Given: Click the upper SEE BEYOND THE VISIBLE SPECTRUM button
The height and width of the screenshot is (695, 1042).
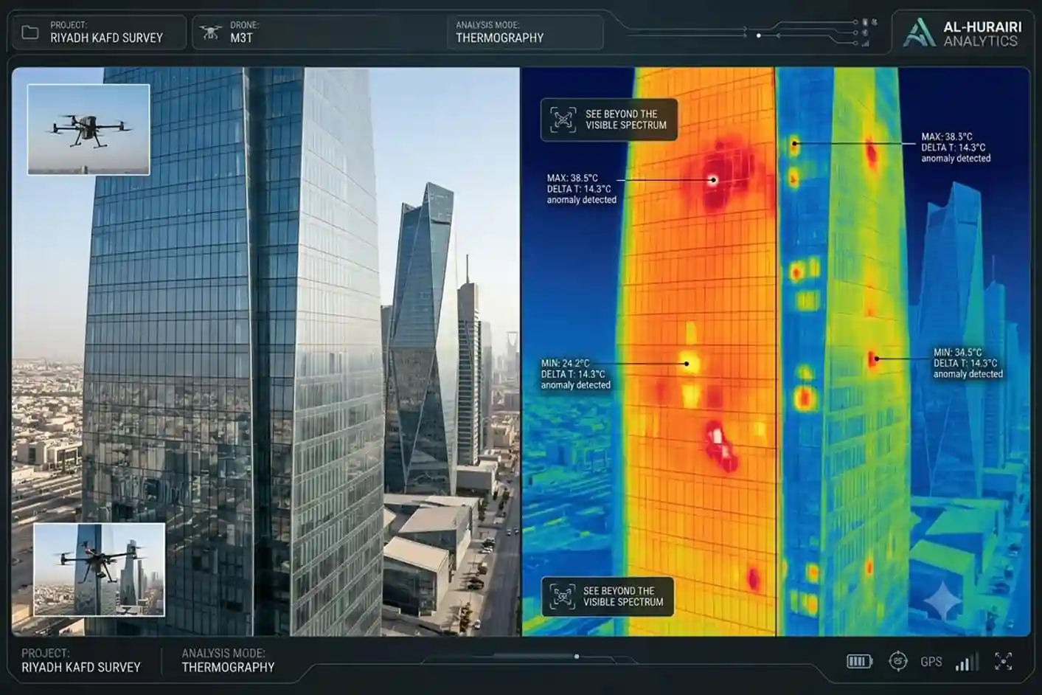Looking at the screenshot, I should tap(609, 120).
